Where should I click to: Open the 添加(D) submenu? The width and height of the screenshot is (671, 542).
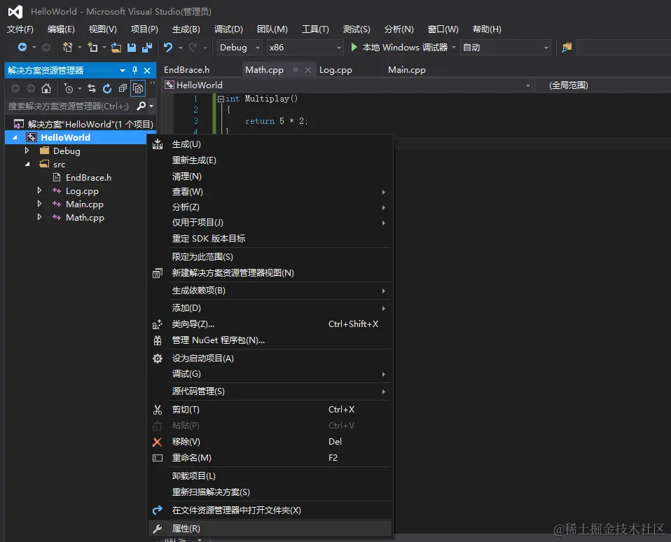pos(270,308)
